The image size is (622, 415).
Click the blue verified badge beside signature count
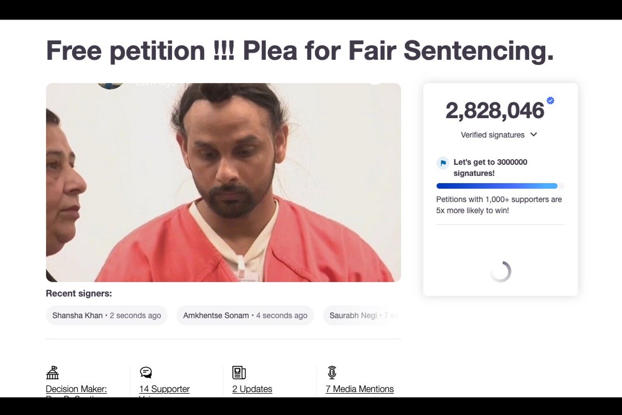pos(550,101)
